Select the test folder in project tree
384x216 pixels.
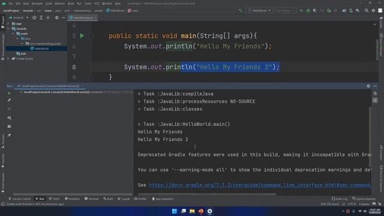pyautogui.click(x=21, y=53)
